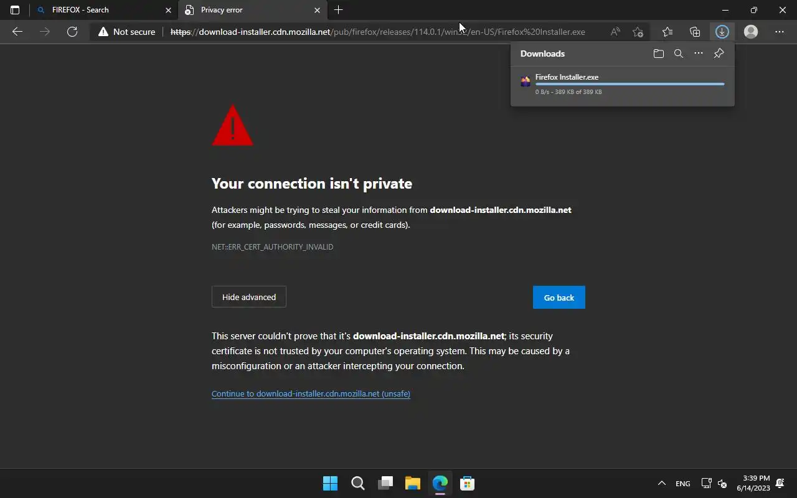The height and width of the screenshot is (498, 797).
Task: Add this page to favorites star icon
Action: coord(638,32)
